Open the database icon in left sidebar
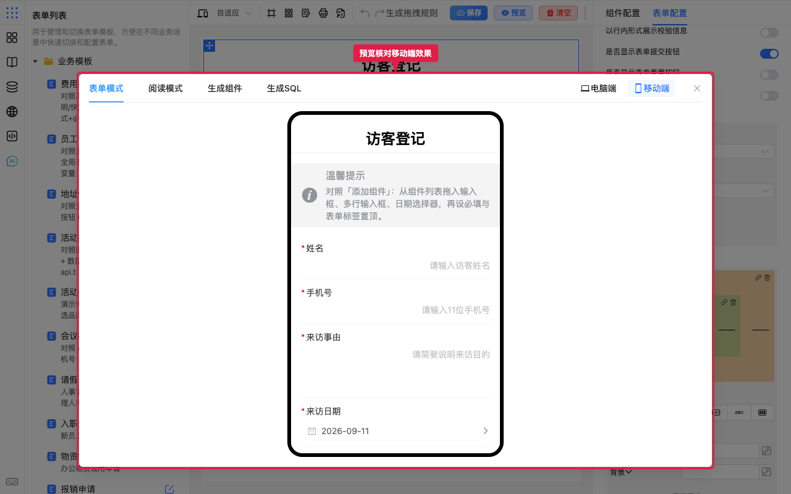 point(12,87)
